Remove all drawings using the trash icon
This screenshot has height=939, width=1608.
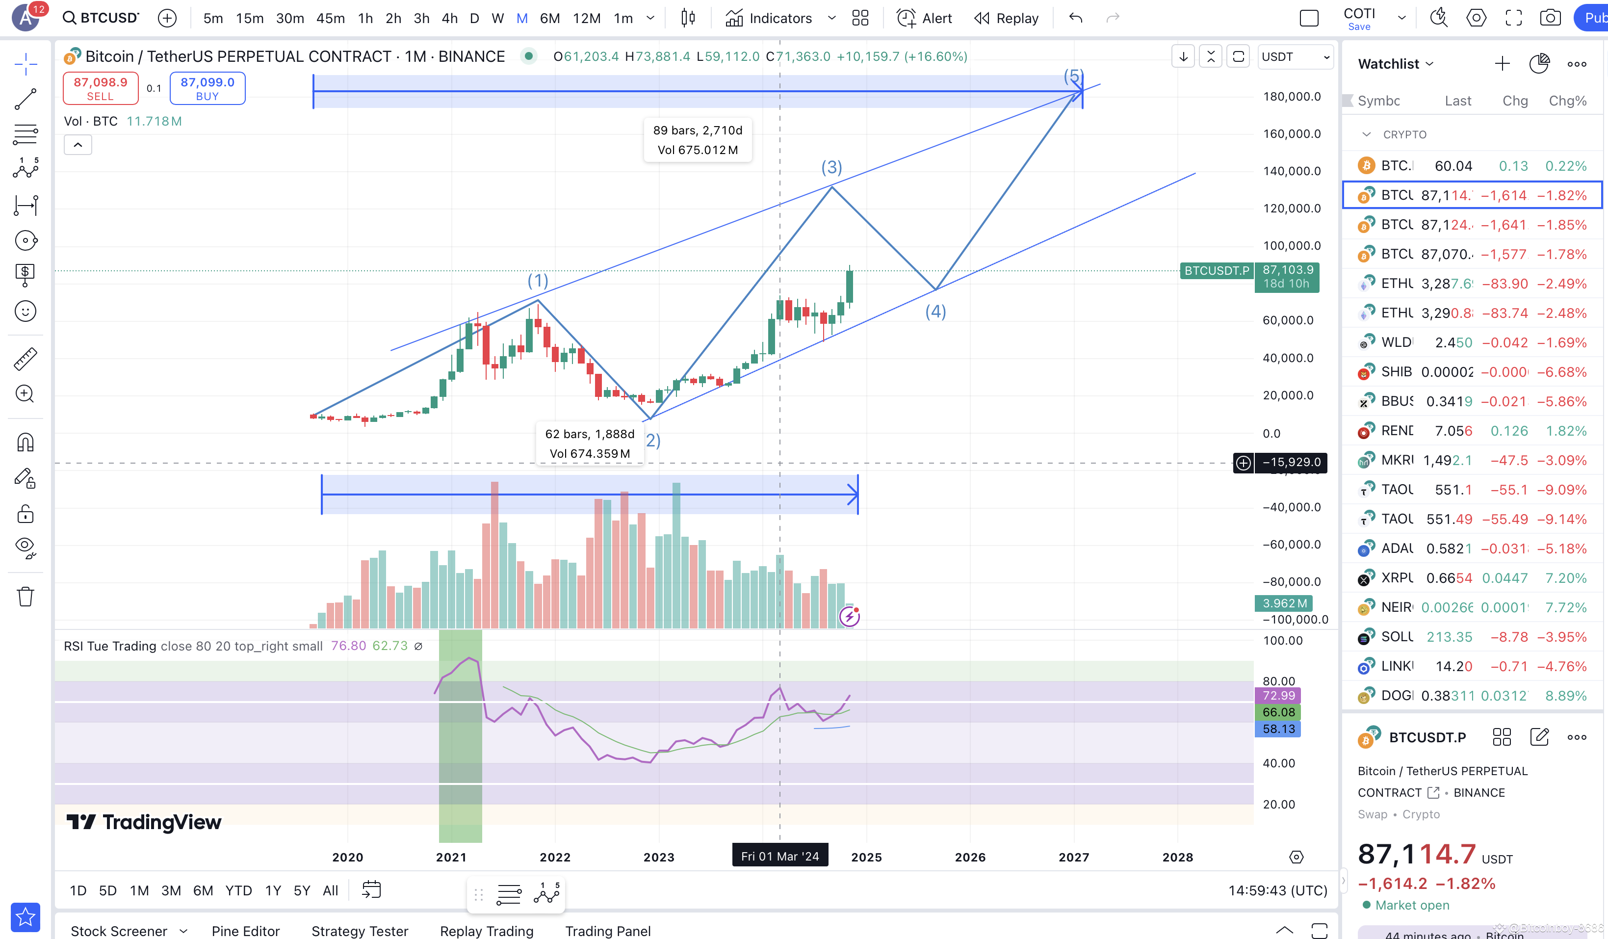coord(26,596)
